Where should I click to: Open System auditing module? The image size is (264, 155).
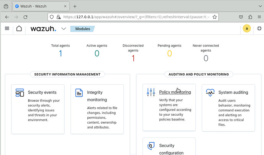point(228,108)
